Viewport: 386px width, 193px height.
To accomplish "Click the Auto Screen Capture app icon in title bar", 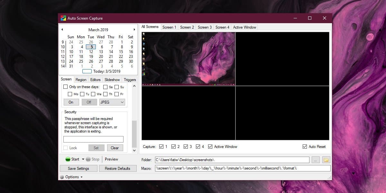I will [63, 18].
